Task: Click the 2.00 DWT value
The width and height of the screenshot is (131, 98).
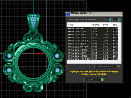Action: pyautogui.click(x=106, y=35)
